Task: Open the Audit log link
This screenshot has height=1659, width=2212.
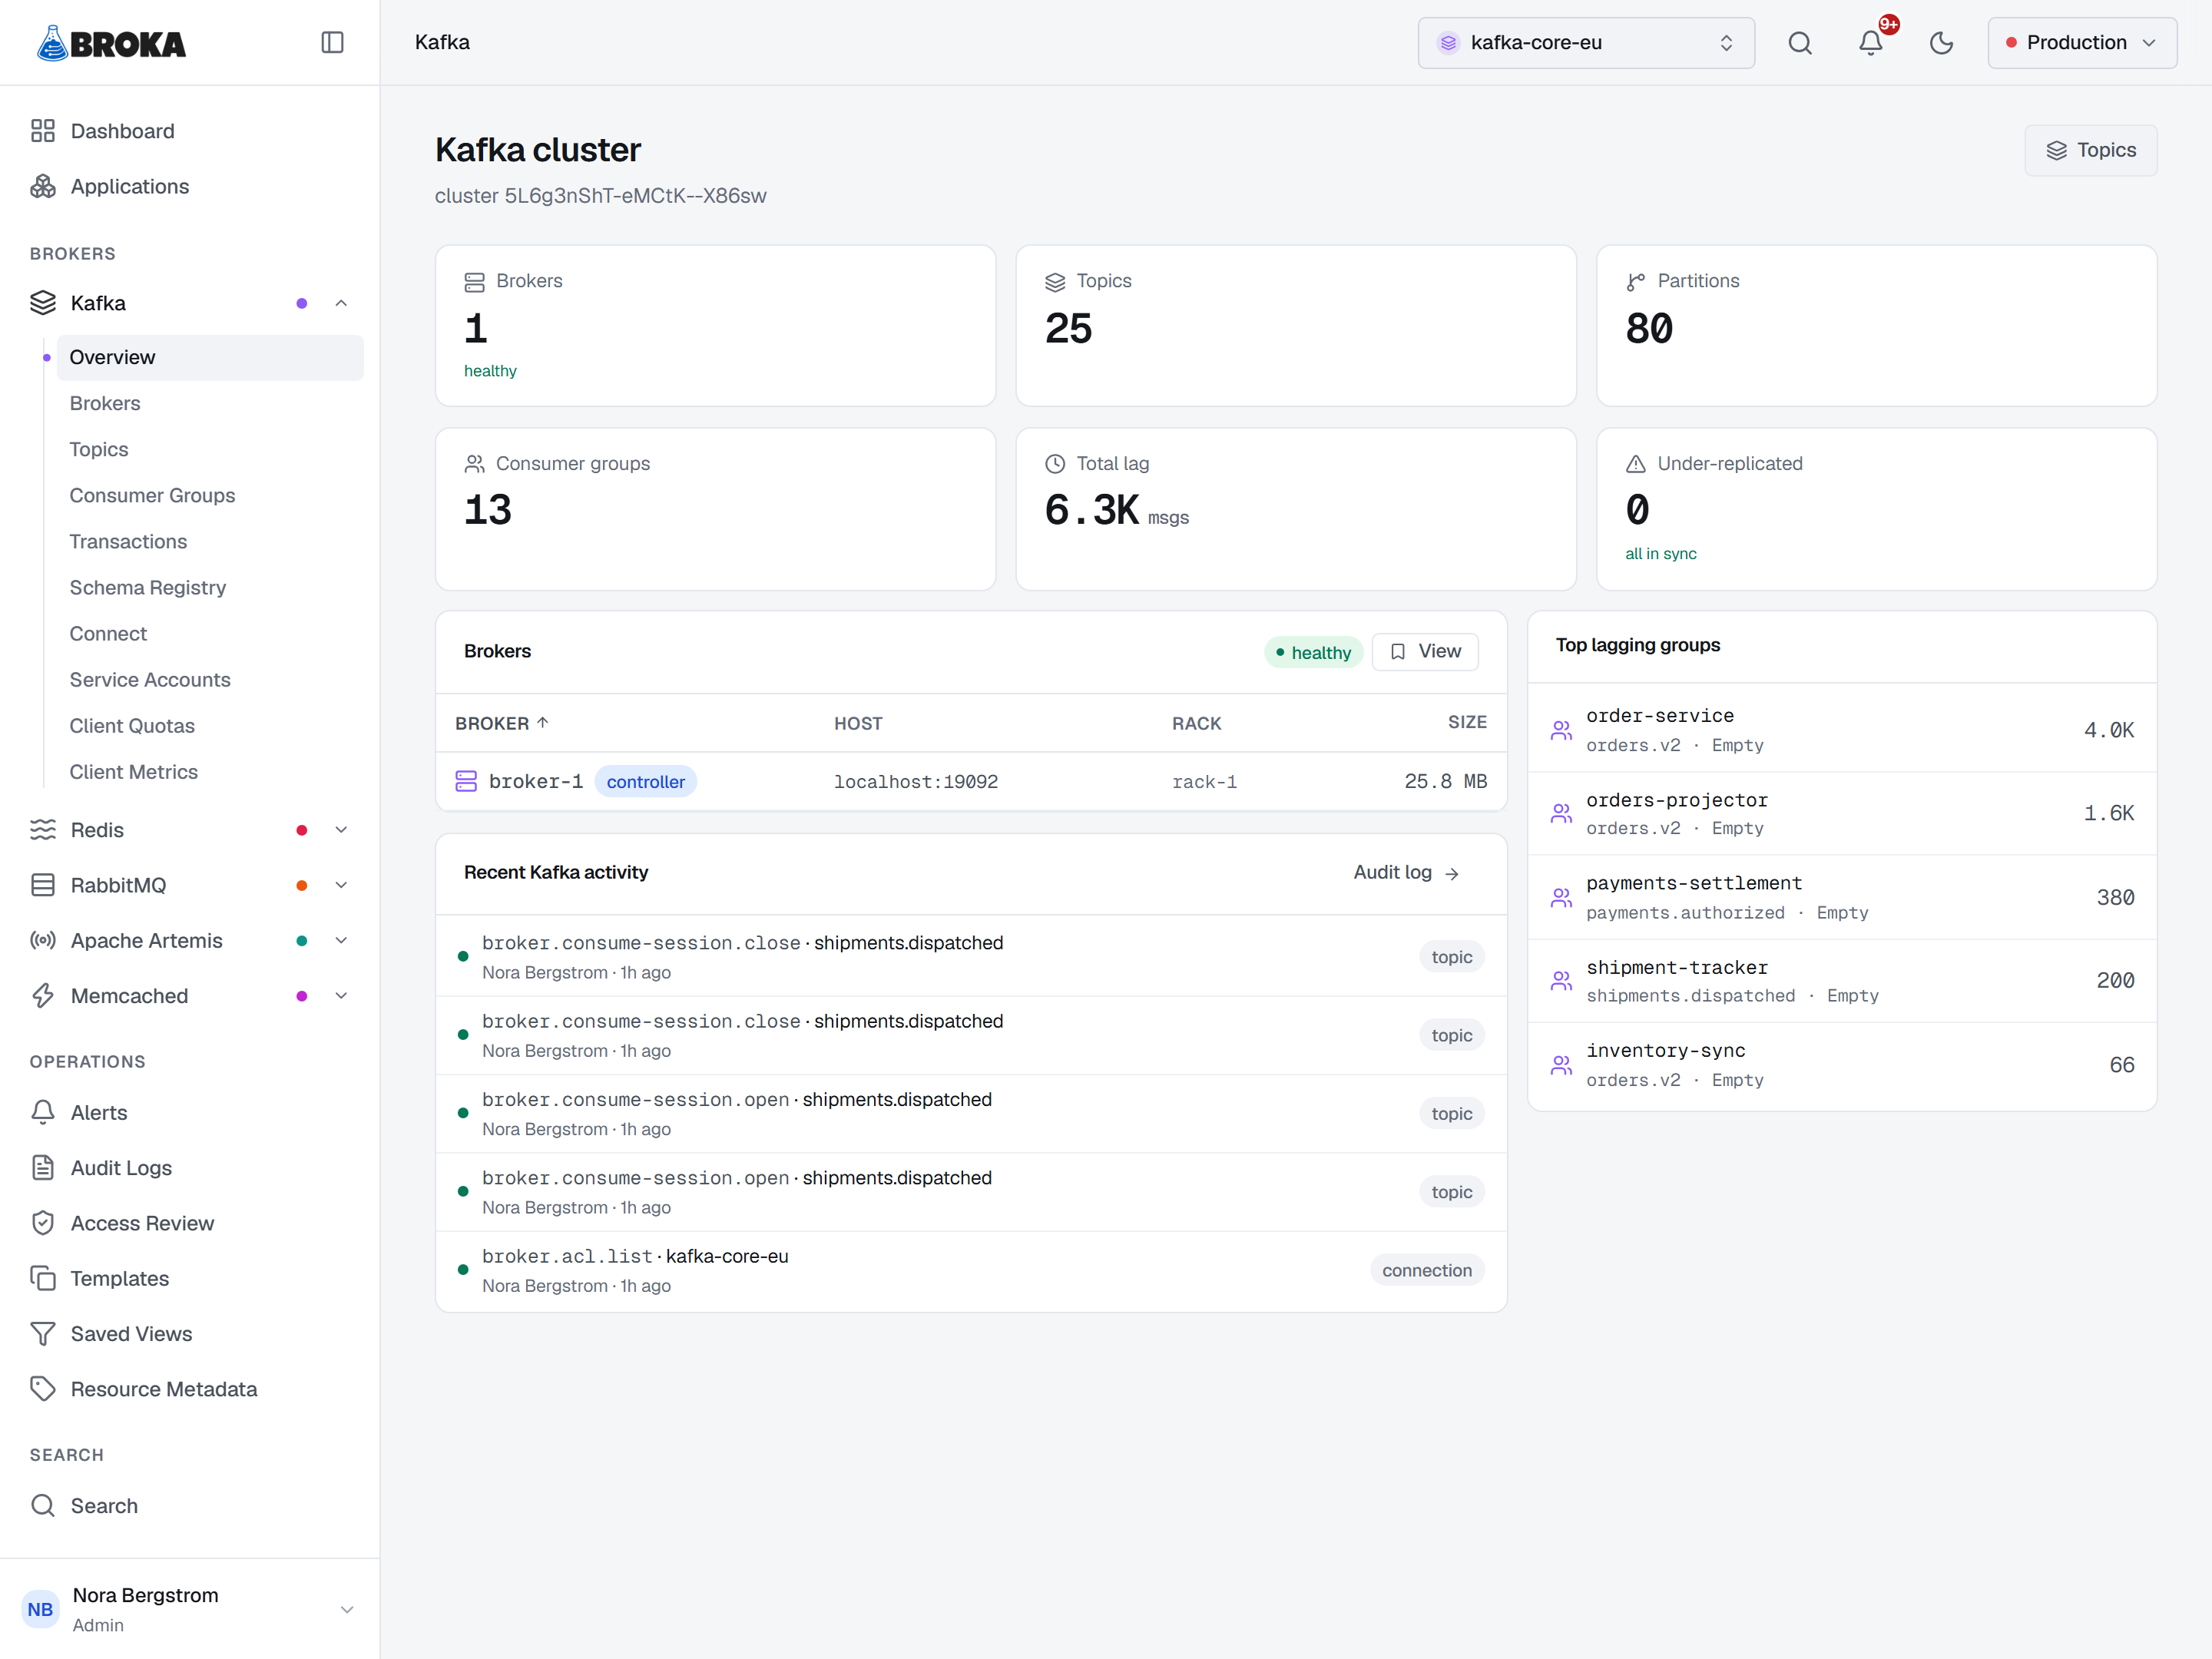Action: (1406, 872)
